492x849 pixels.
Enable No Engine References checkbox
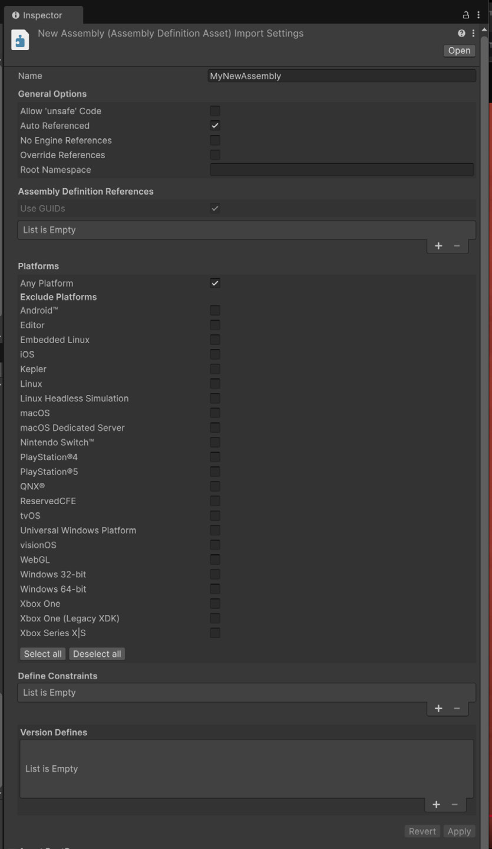point(215,140)
